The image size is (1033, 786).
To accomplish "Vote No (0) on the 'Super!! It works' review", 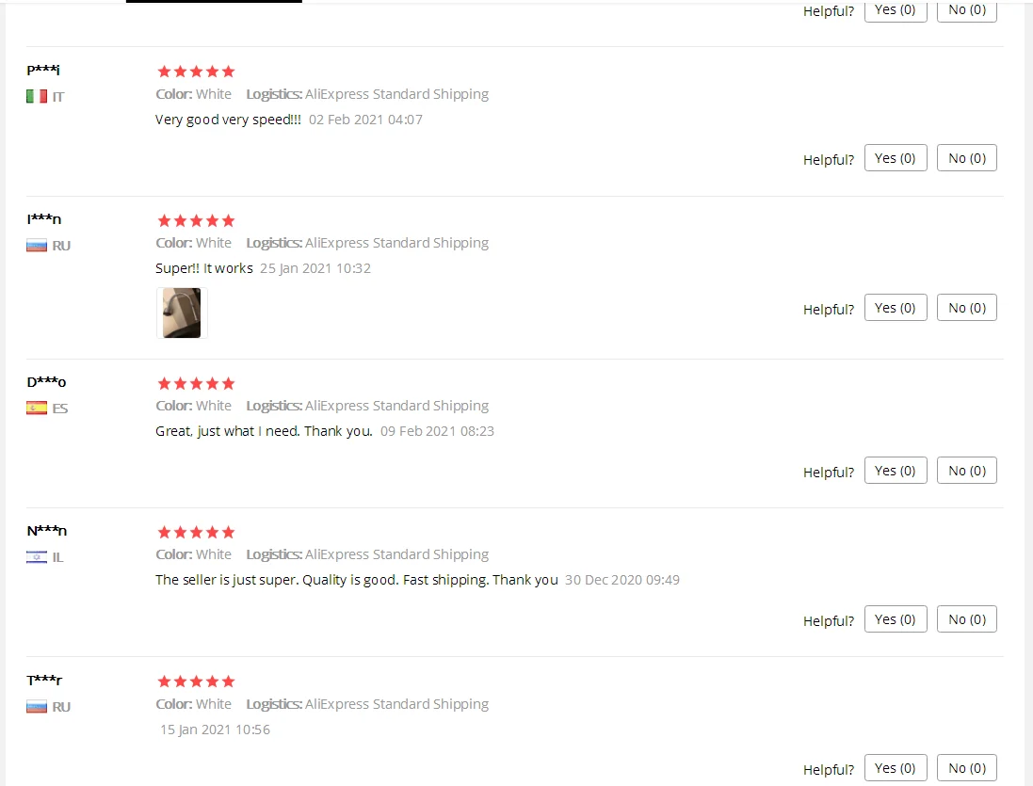I will (966, 308).
